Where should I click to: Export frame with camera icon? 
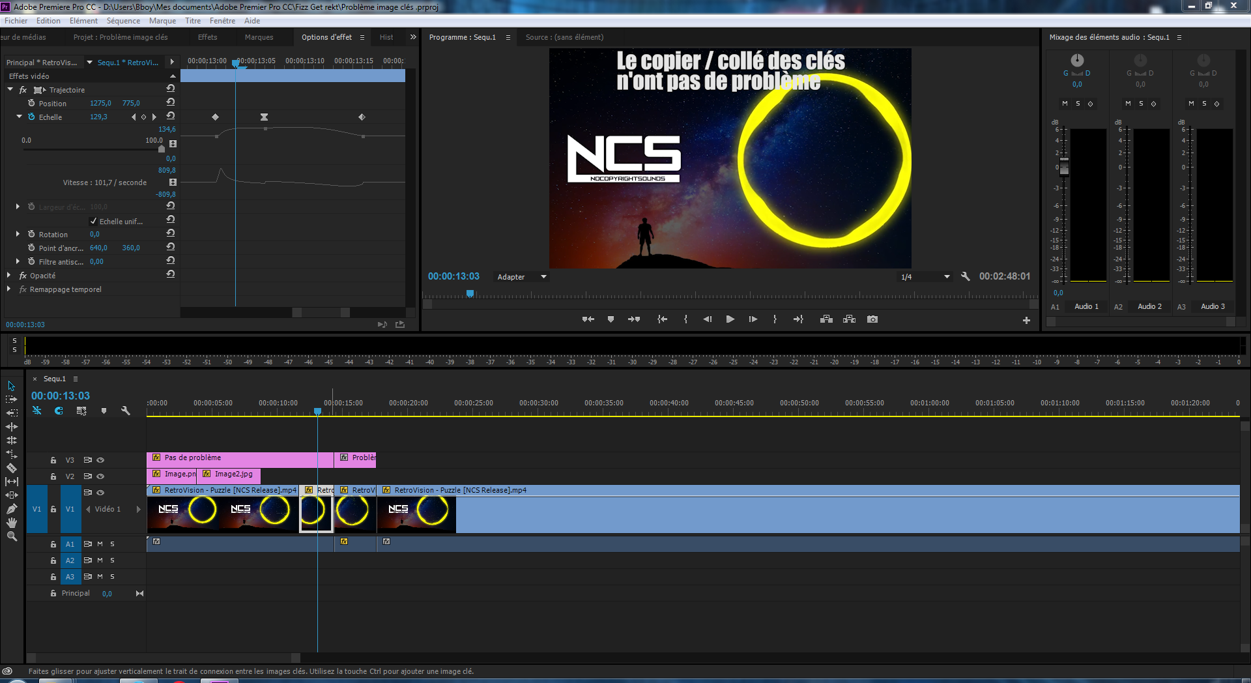click(x=872, y=319)
